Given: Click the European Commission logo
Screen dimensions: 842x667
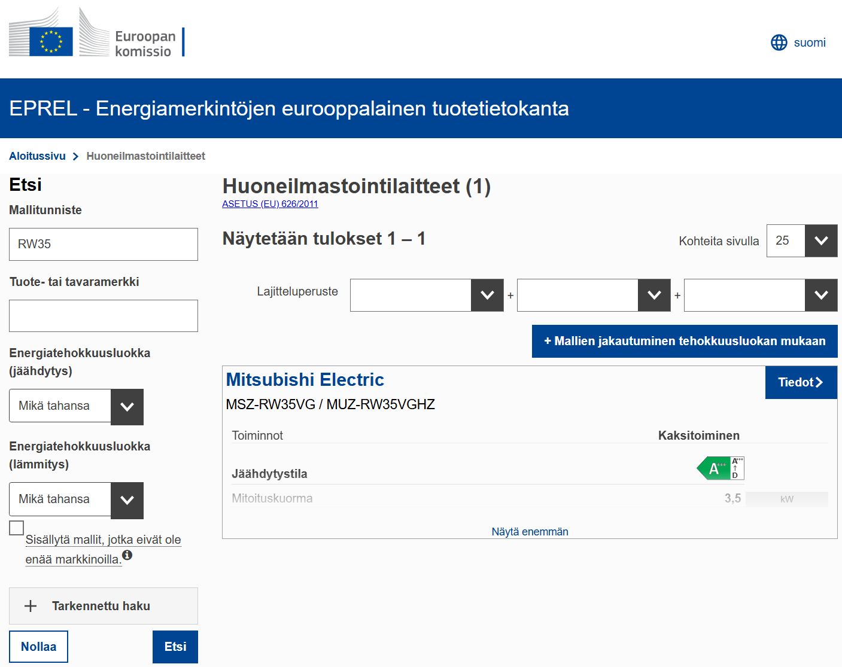Looking at the screenshot, I should click(97, 32).
